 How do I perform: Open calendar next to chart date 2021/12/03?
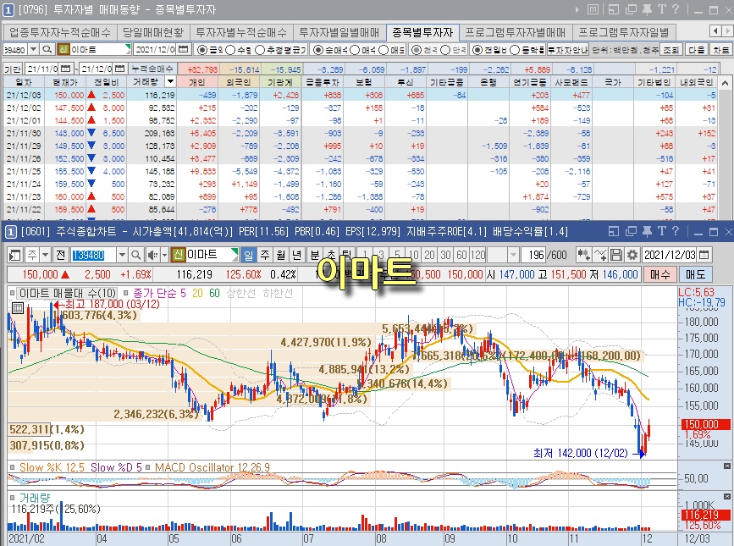(704, 255)
